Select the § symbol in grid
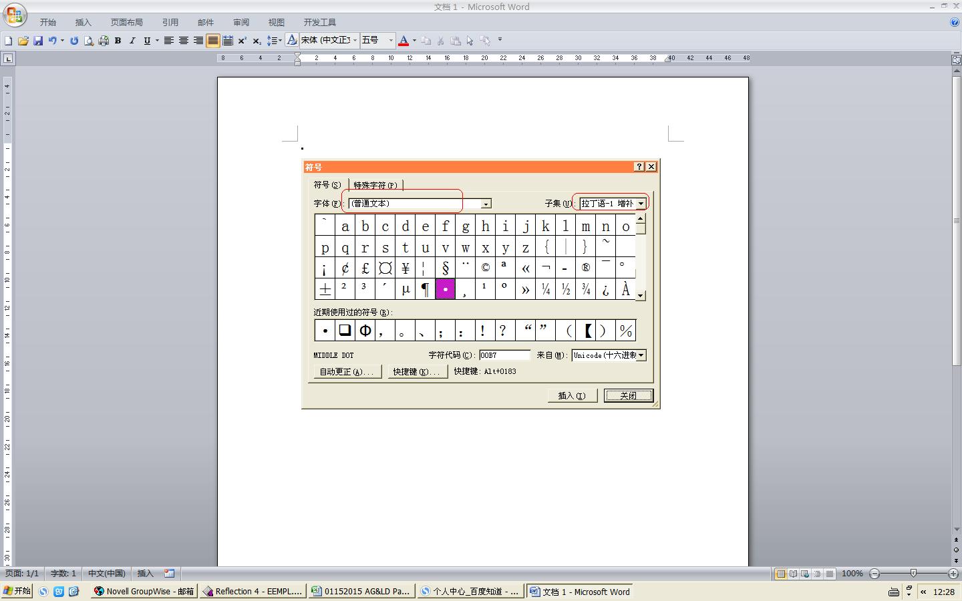 coord(446,268)
